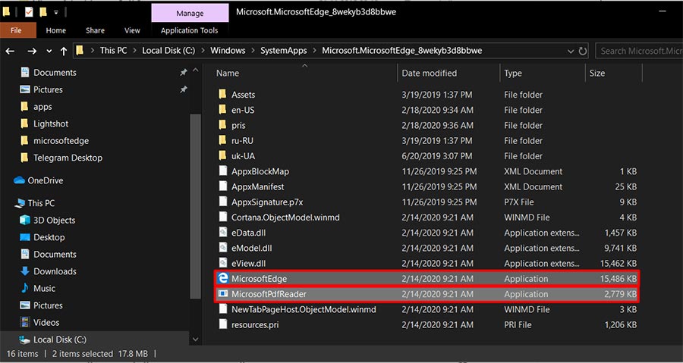Navigate to This PC breadcrumb
683x363 pixels.
[x=113, y=51]
